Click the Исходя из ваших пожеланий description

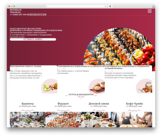coord(121,75)
